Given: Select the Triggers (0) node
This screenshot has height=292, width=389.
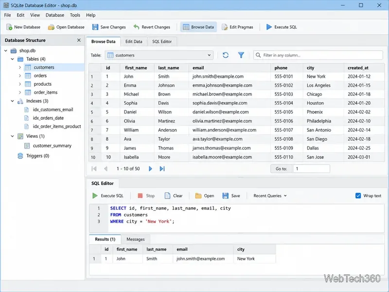Looking at the screenshot, I should (x=38, y=156).
